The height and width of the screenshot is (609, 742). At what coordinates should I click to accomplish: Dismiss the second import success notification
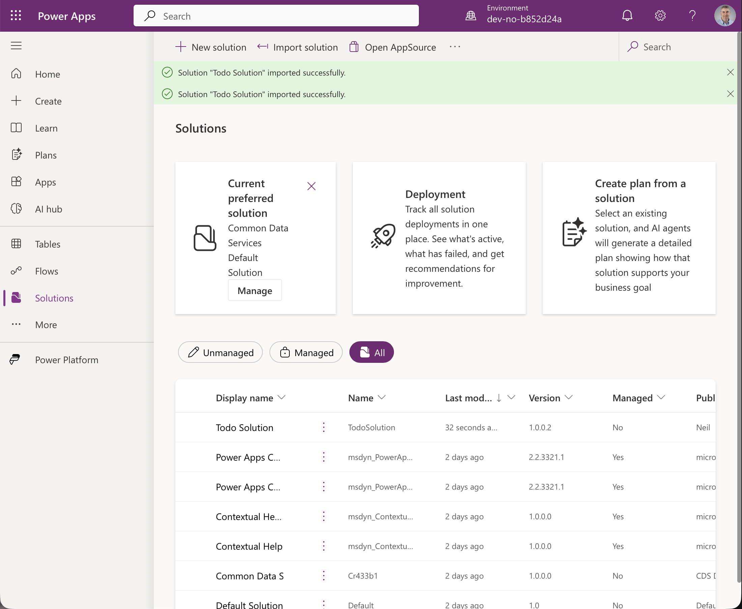click(730, 94)
